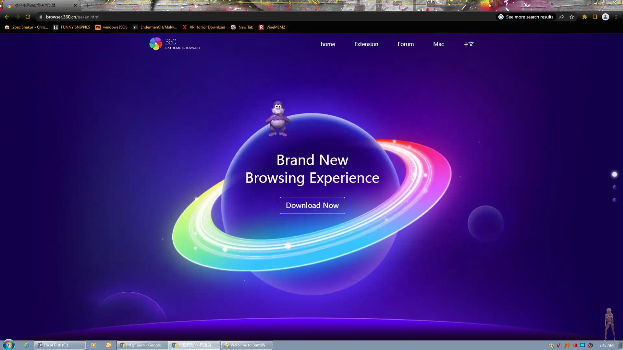
Task: Click the 360 Extreme Browser logo
Action: pos(174,44)
